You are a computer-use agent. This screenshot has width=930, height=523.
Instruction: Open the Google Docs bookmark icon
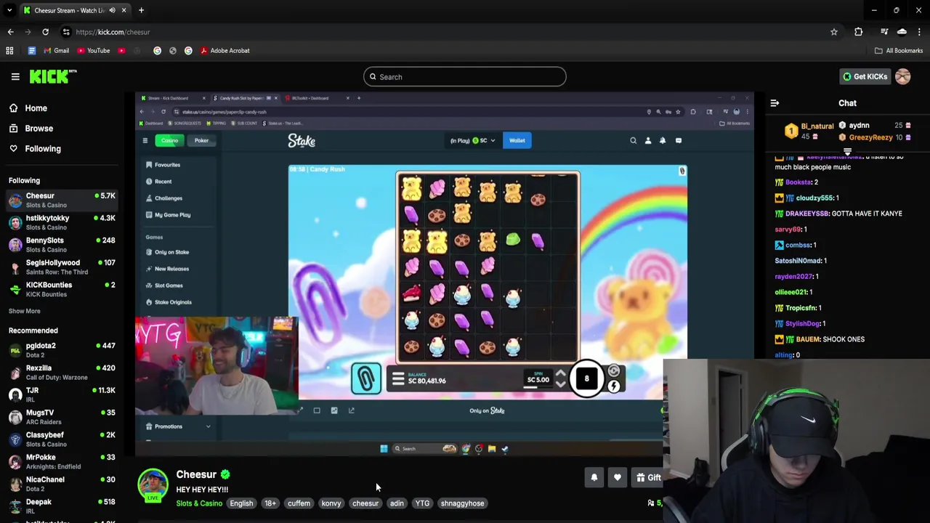pos(31,51)
